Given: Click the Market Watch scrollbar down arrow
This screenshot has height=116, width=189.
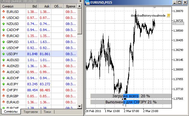Looking at the screenshot, I should [x=80, y=106].
